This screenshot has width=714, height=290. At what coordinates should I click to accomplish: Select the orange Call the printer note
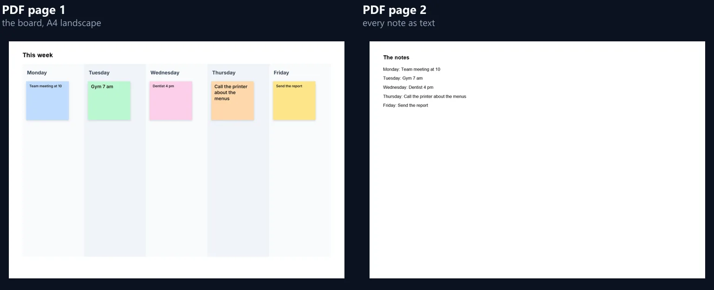click(x=232, y=101)
